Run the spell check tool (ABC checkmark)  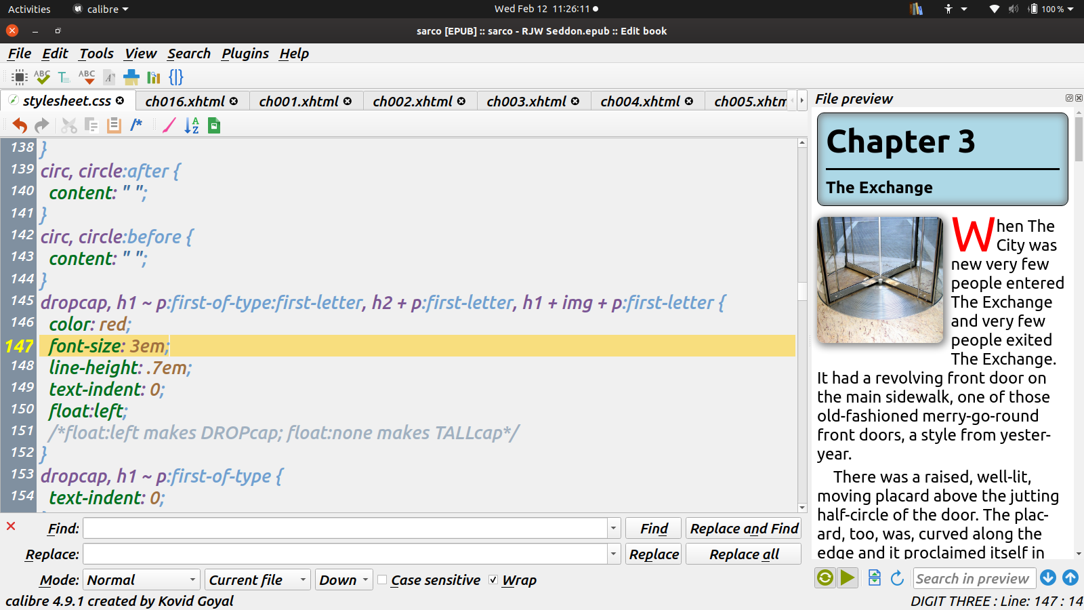pos(42,77)
